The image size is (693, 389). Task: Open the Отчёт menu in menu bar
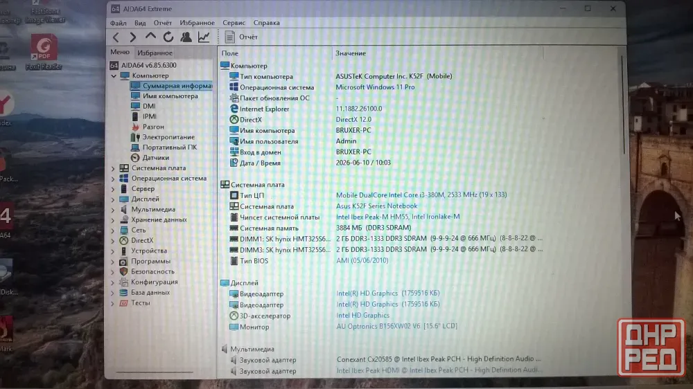[x=163, y=23]
